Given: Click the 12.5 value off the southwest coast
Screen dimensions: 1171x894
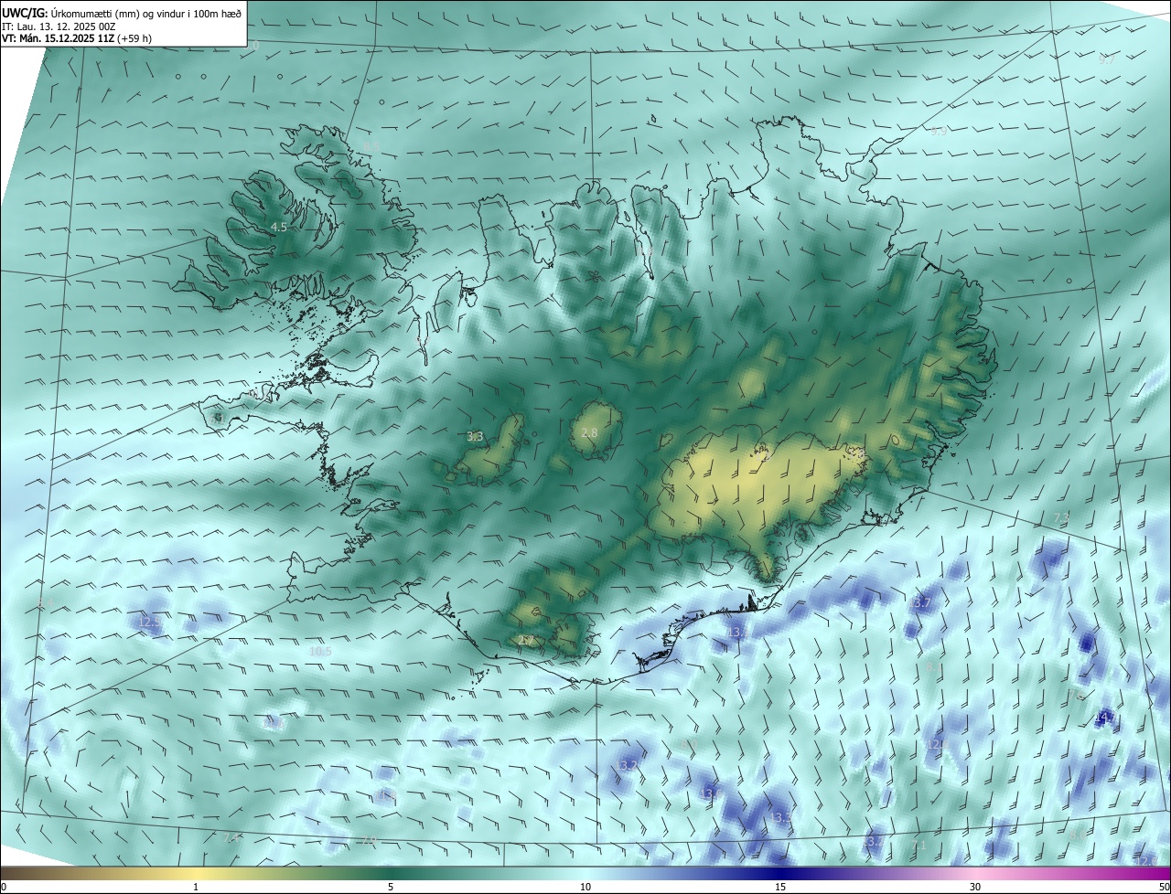Looking at the screenshot, I should [x=149, y=622].
